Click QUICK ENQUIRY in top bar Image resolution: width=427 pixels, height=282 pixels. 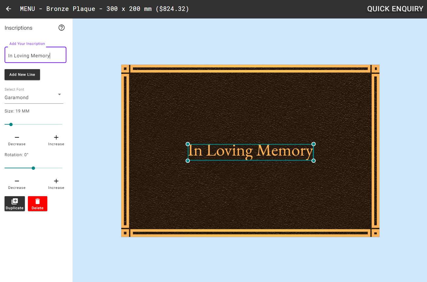[395, 9]
